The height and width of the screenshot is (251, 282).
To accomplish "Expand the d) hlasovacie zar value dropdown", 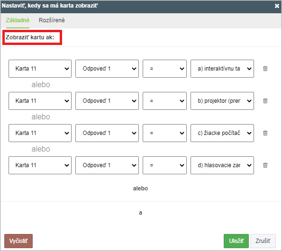I will 222,165.
